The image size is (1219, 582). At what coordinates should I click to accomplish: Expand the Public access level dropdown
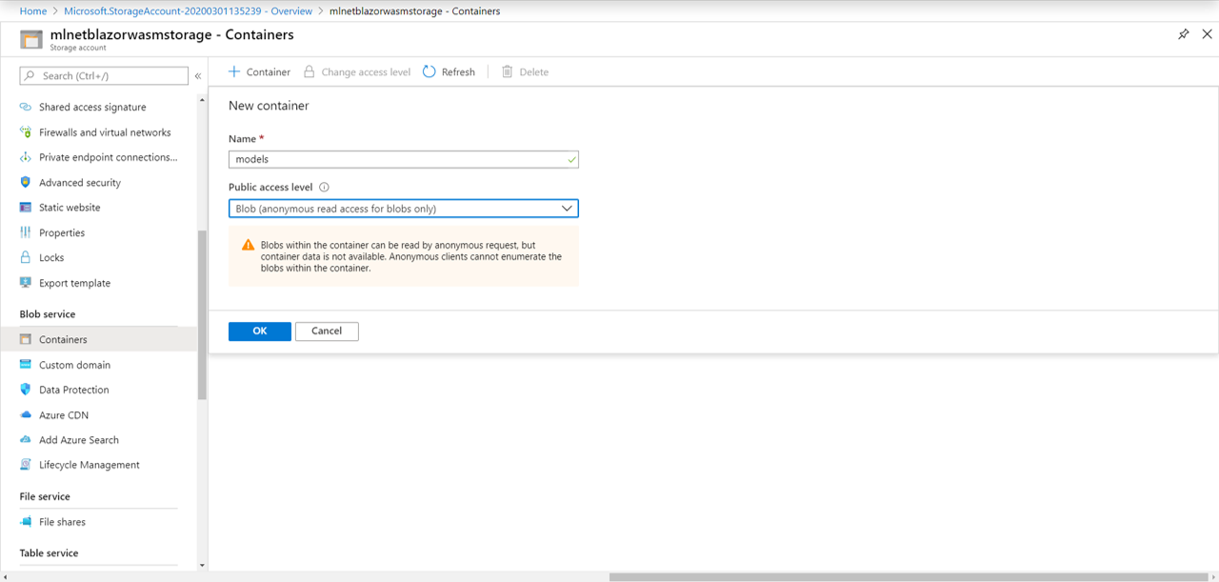(x=403, y=209)
